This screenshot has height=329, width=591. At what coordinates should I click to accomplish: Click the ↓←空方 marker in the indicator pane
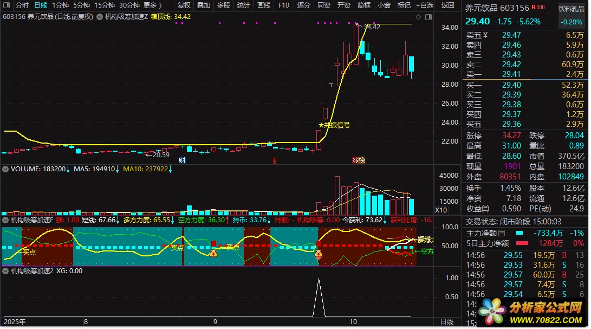point(422,251)
